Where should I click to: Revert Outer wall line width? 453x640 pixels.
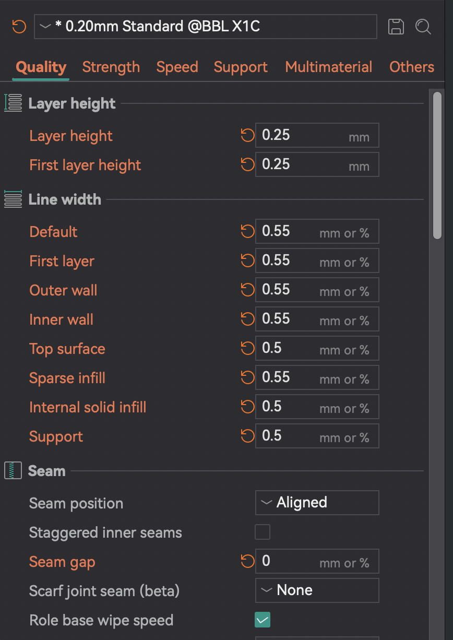click(247, 290)
